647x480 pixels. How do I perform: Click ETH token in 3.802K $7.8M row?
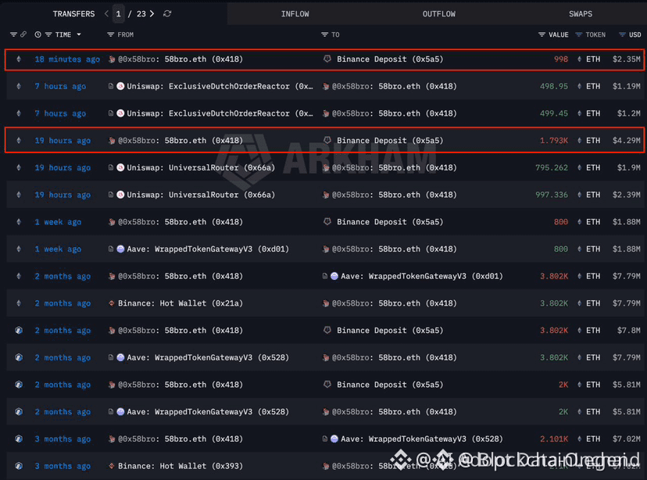click(593, 331)
